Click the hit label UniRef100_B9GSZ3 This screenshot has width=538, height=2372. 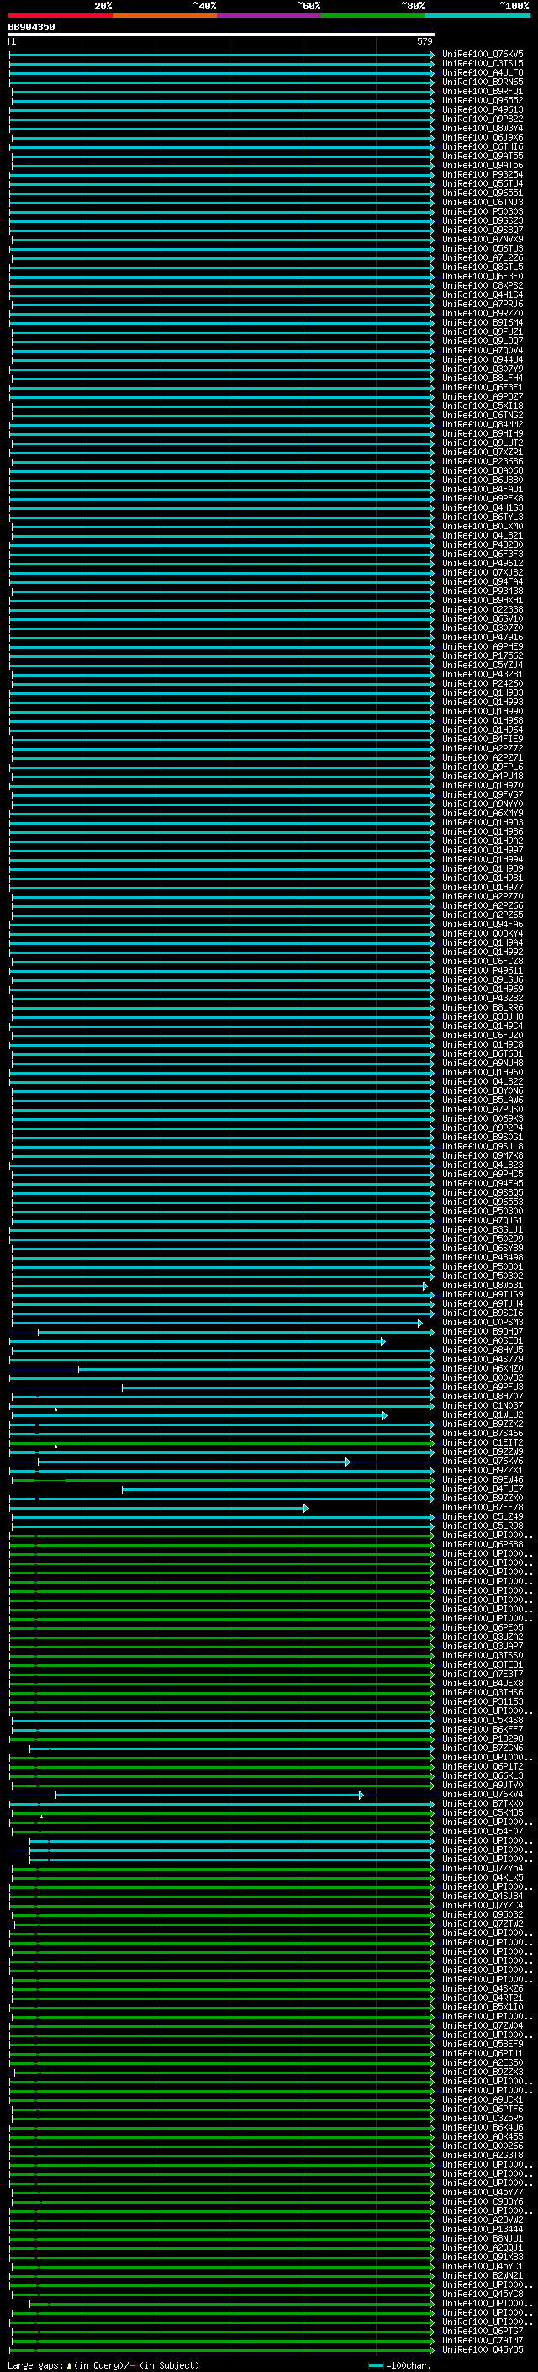point(483,221)
